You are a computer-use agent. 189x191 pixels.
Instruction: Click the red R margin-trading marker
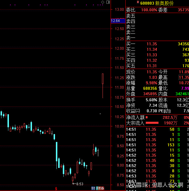pyautogui.click(x=138, y=2)
